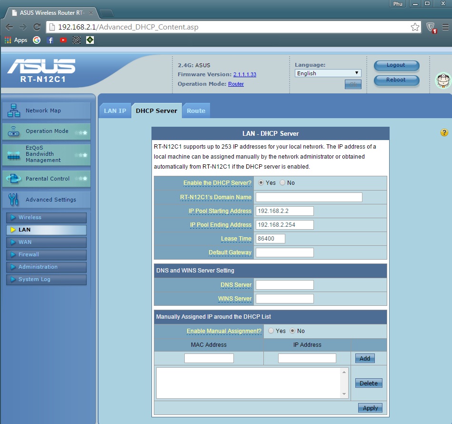Open the YouTube bookmark icon

63,40
